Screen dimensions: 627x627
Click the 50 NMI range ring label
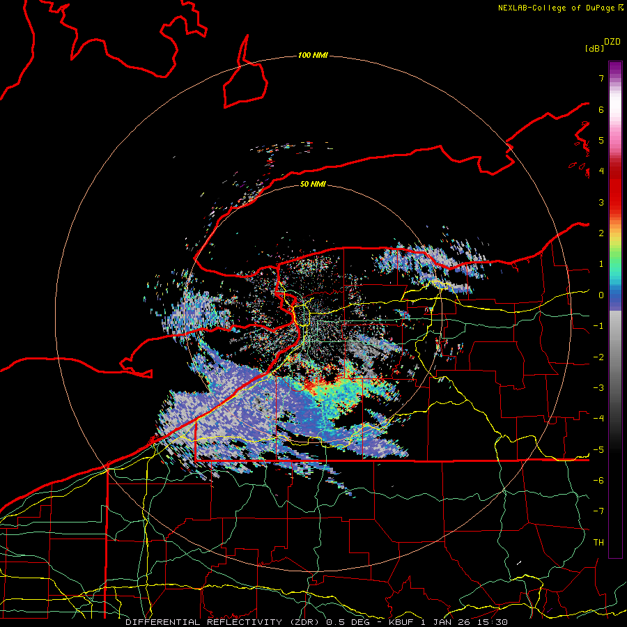313,184
